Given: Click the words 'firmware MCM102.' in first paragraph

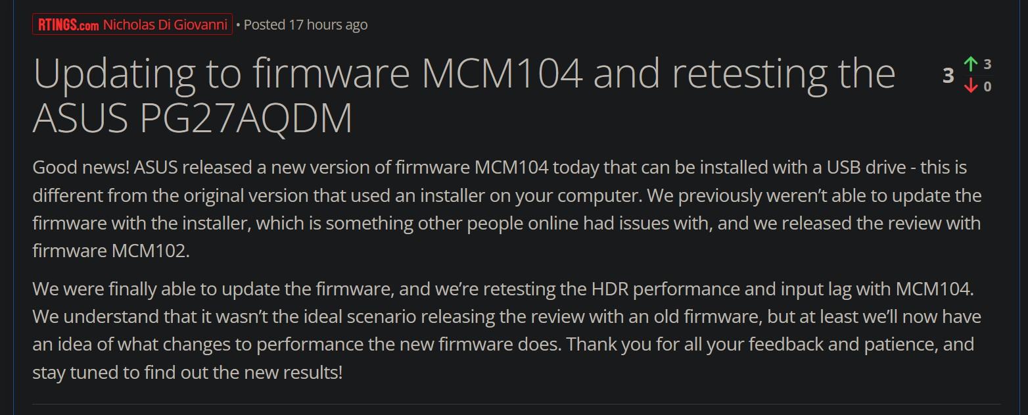Looking at the screenshot, I should (x=111, y=251).
